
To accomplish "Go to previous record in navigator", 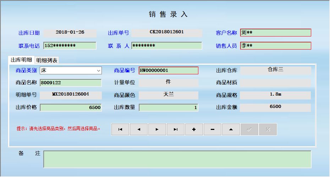I will (139, 130).
